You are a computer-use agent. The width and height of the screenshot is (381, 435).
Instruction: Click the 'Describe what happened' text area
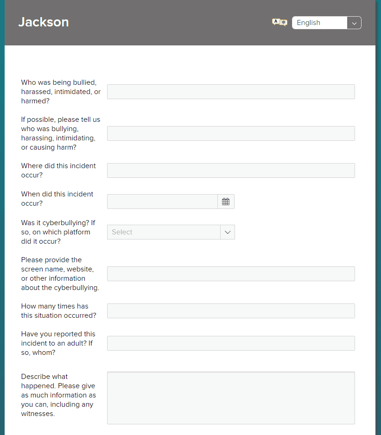pyautogui.click(x=231, y=397)
